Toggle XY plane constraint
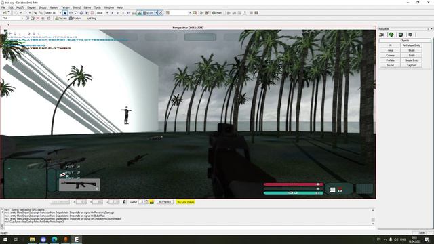 tap(128, 13)
